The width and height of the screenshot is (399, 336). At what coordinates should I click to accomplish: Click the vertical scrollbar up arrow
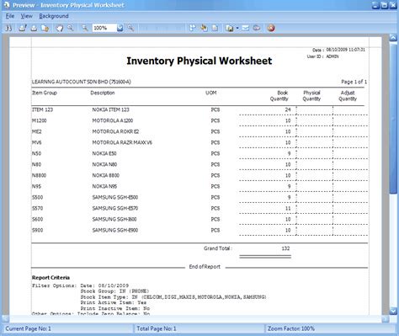[x=393, y=38]
